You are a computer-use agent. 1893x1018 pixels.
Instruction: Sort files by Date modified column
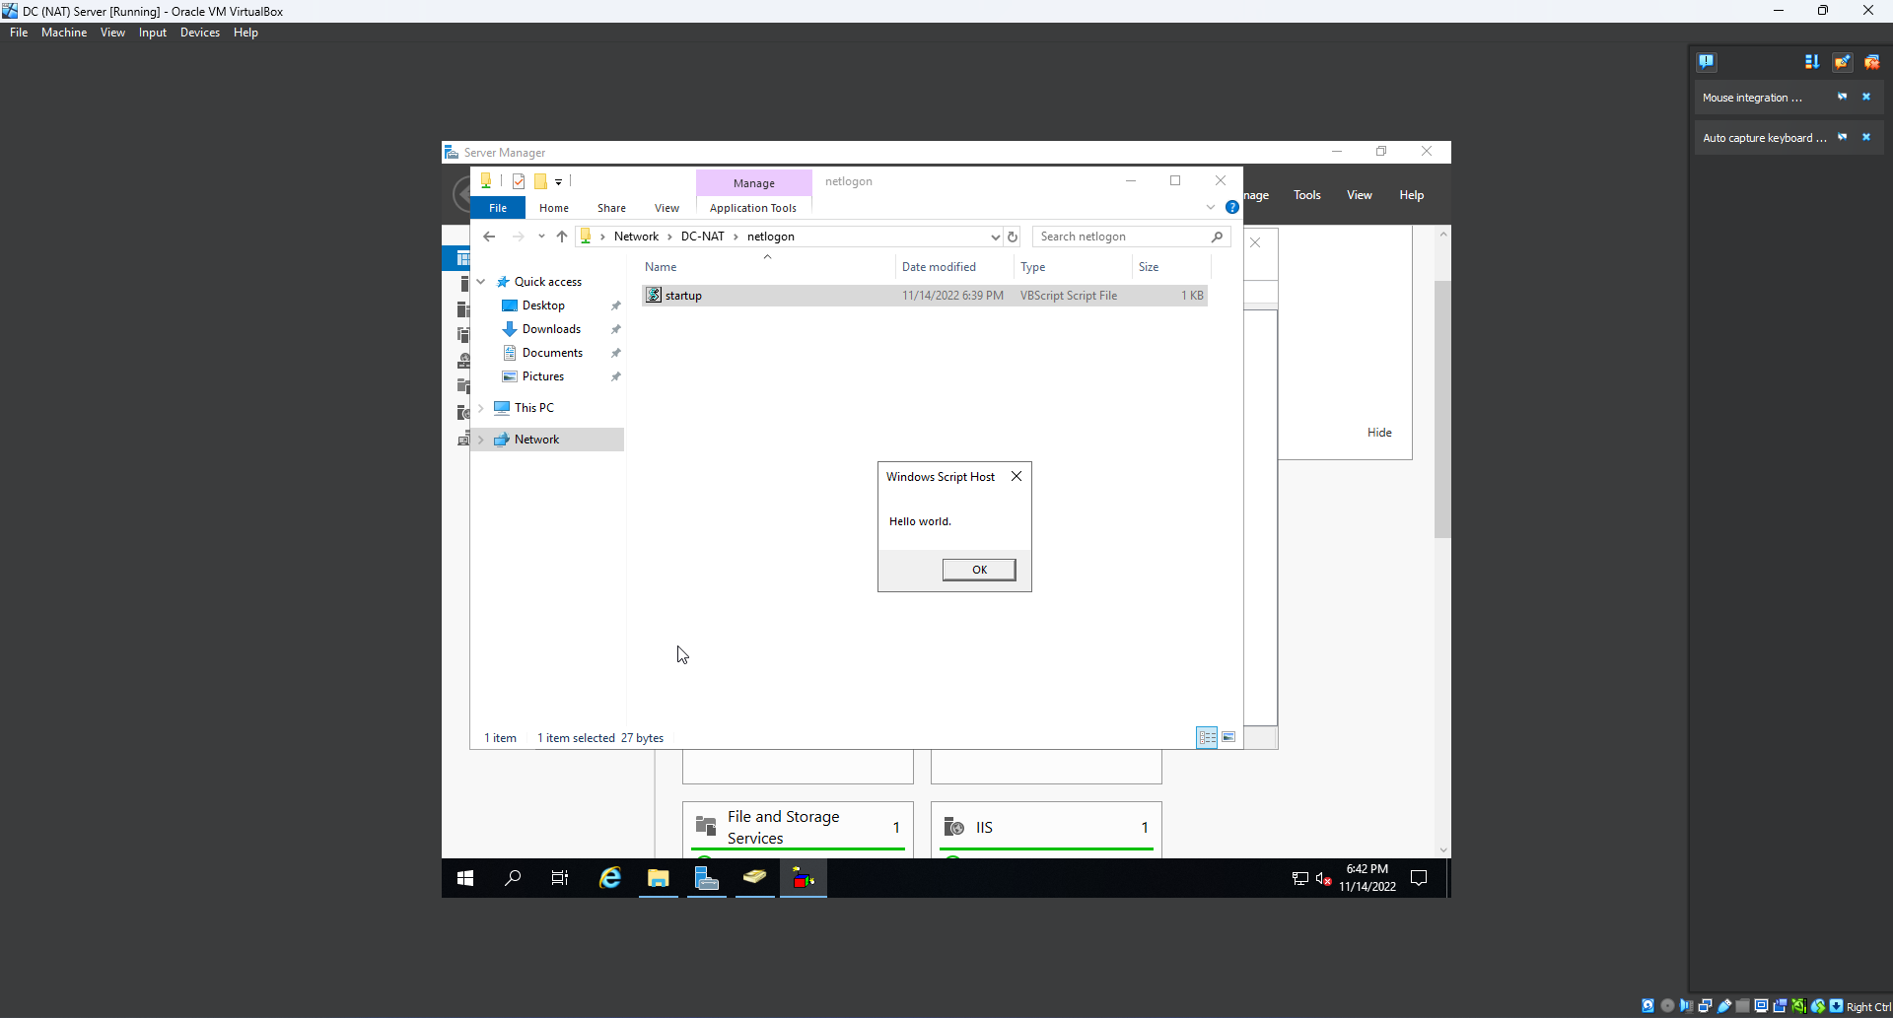click(954, 267)
